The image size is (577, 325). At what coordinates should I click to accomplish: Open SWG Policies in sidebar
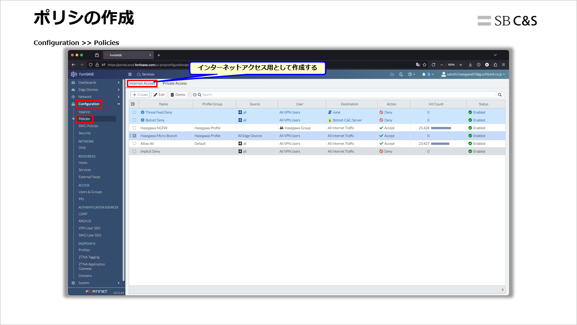(88, 126)
